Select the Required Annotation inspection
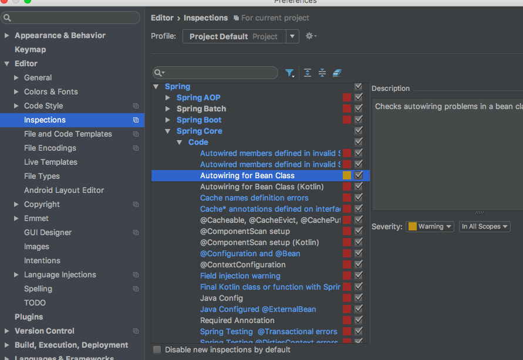This screenshot has height=360, width=523. [237, 320]
